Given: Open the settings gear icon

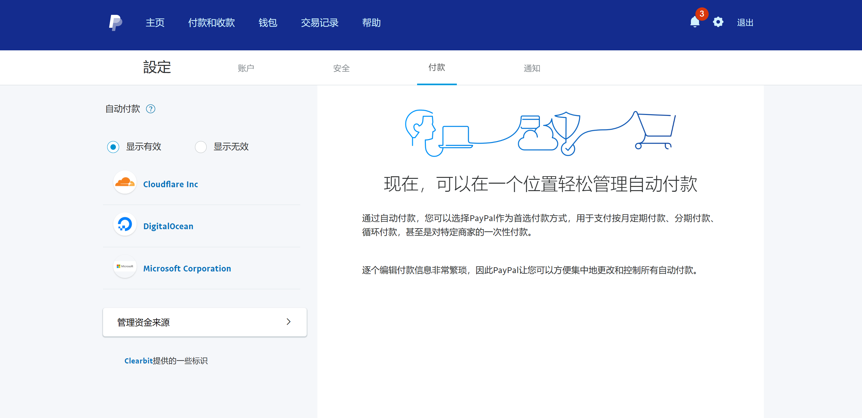Looking at the screenshot, I should tap(718, 22).
